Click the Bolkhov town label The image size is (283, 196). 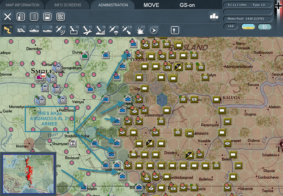pyautogui.click(x=206, y=179)
